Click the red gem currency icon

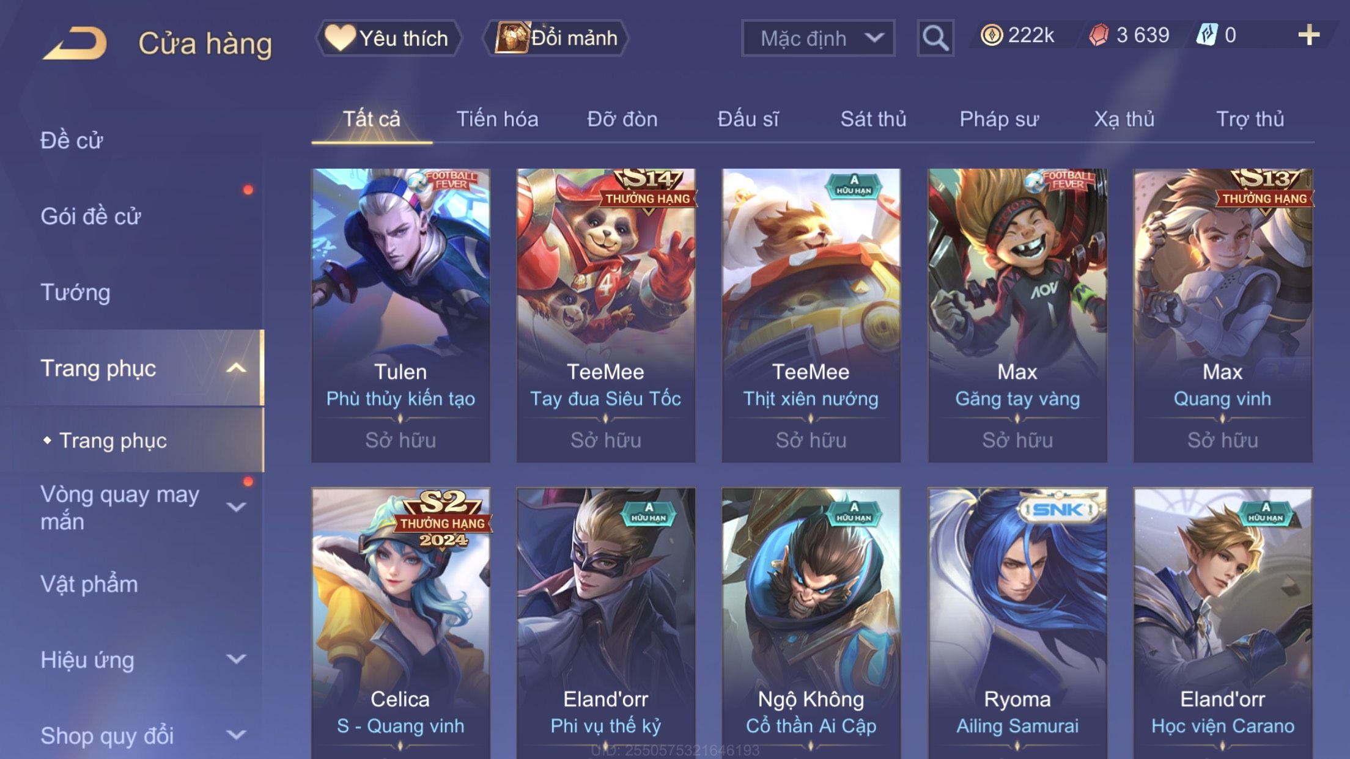(1099, 35)
